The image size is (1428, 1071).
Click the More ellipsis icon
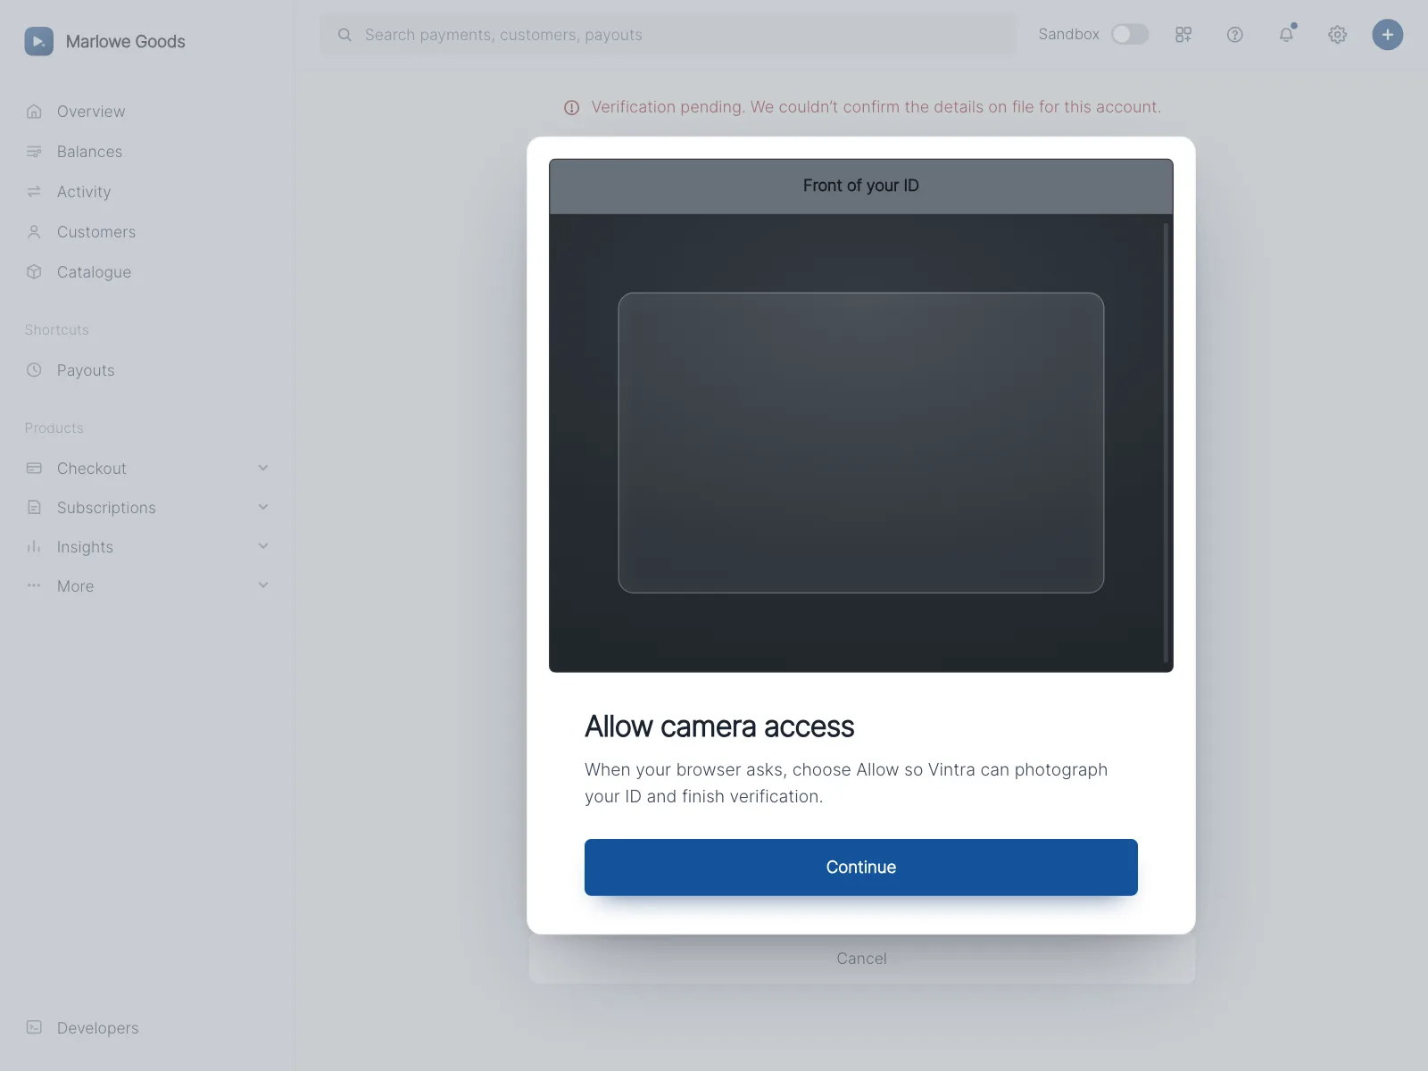pos(34,586)
